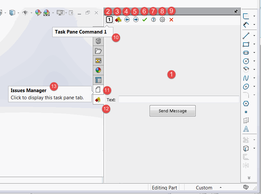This screenshot has height=194, width=261.
Task: Click the tag icon in the status bar
Action: pos(246,187)
